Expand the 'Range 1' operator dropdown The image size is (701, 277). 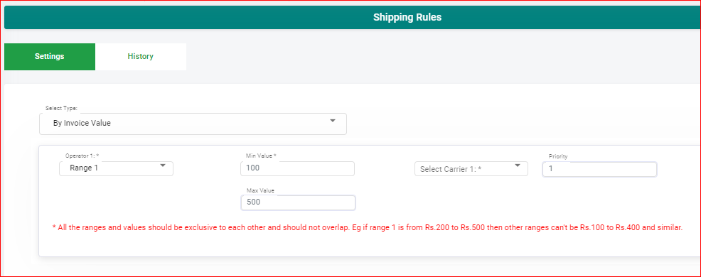116,168
